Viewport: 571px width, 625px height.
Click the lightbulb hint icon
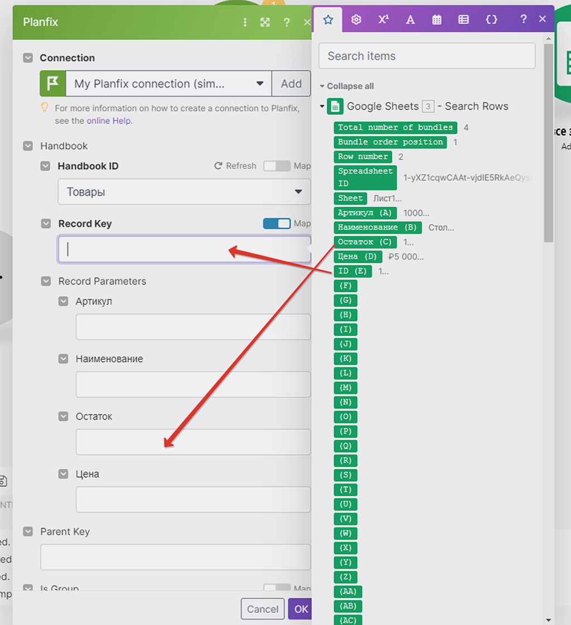(45, 107)
